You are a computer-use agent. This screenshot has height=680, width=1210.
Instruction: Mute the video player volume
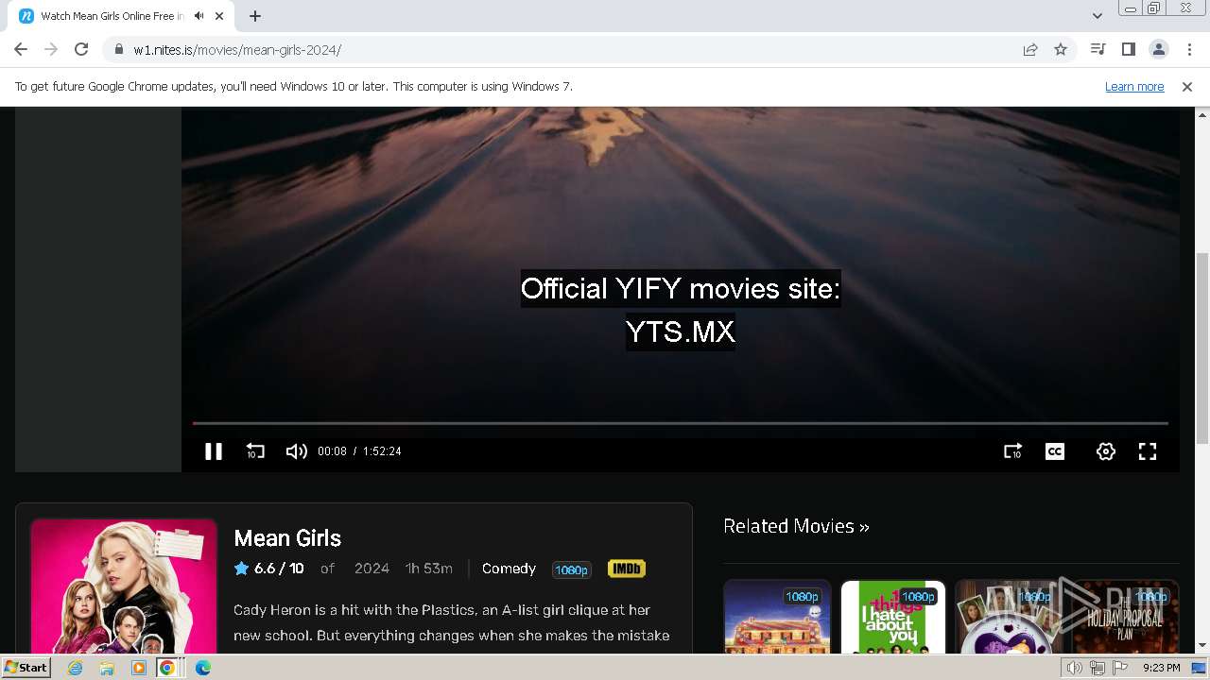[x=296, y=451]
